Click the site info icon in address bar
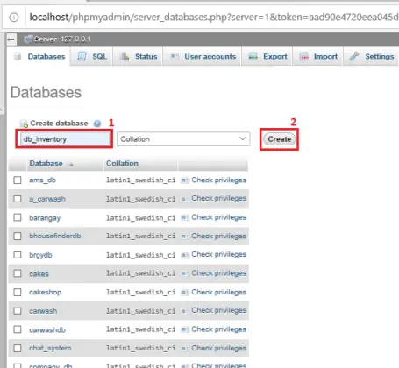399x368 pixels. coord(14,18)
